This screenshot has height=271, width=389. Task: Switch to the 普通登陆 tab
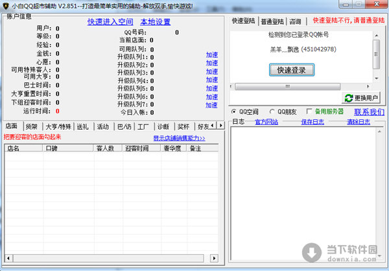[x=272, y=22]
